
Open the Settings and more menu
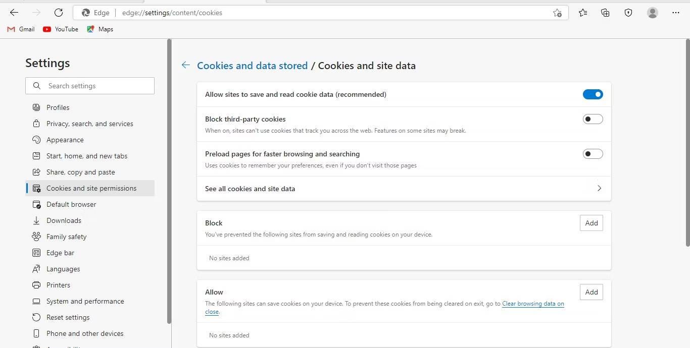(x=676, y=13)
